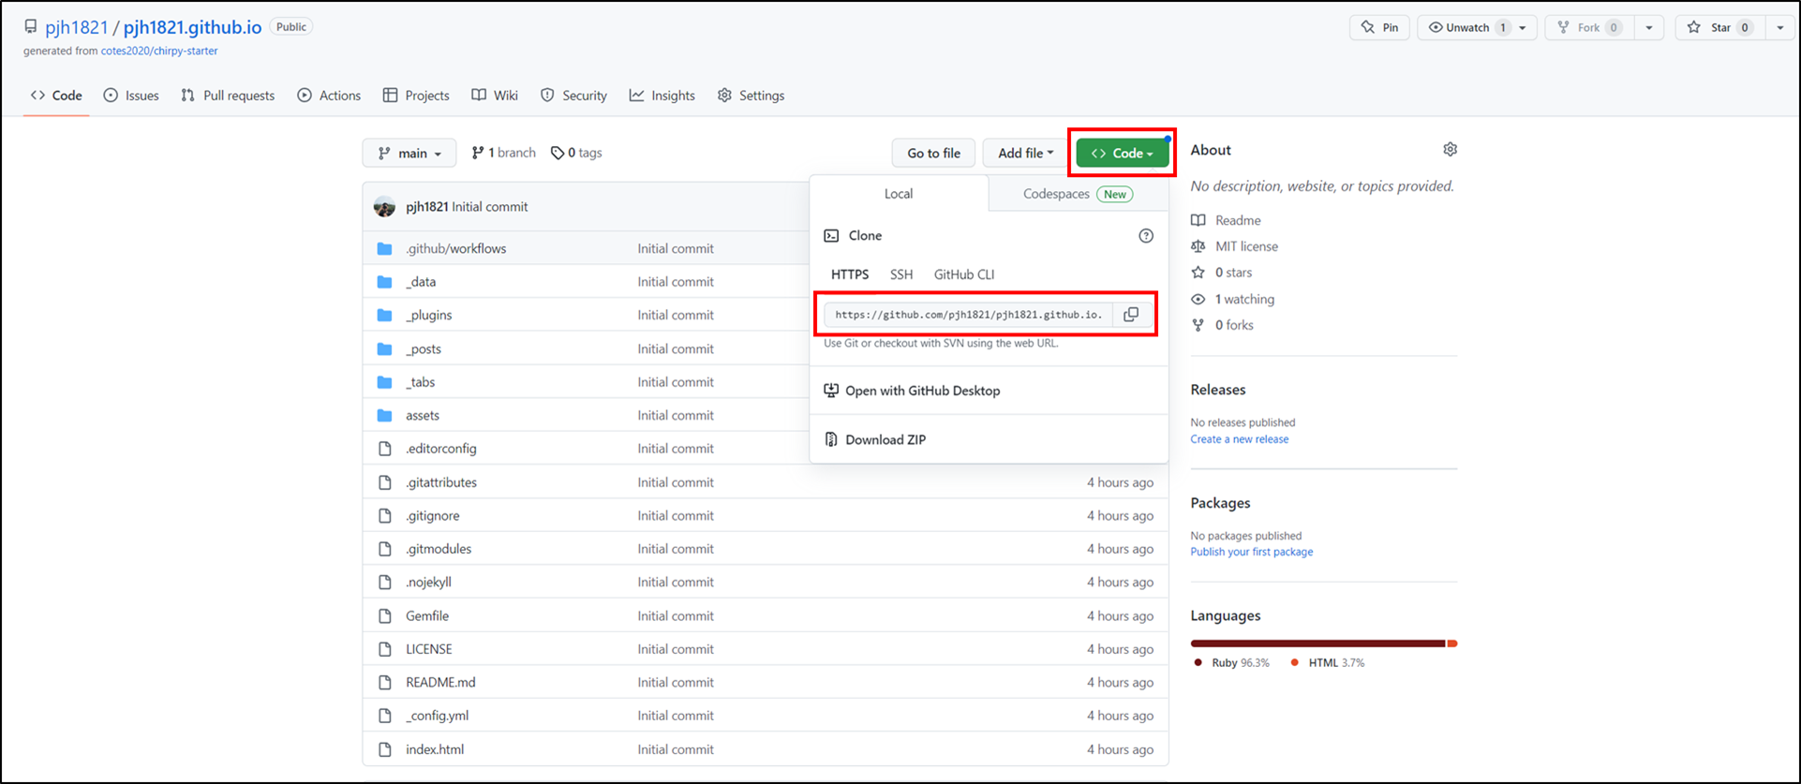Click the _posts folder icon

click(384, 348)
